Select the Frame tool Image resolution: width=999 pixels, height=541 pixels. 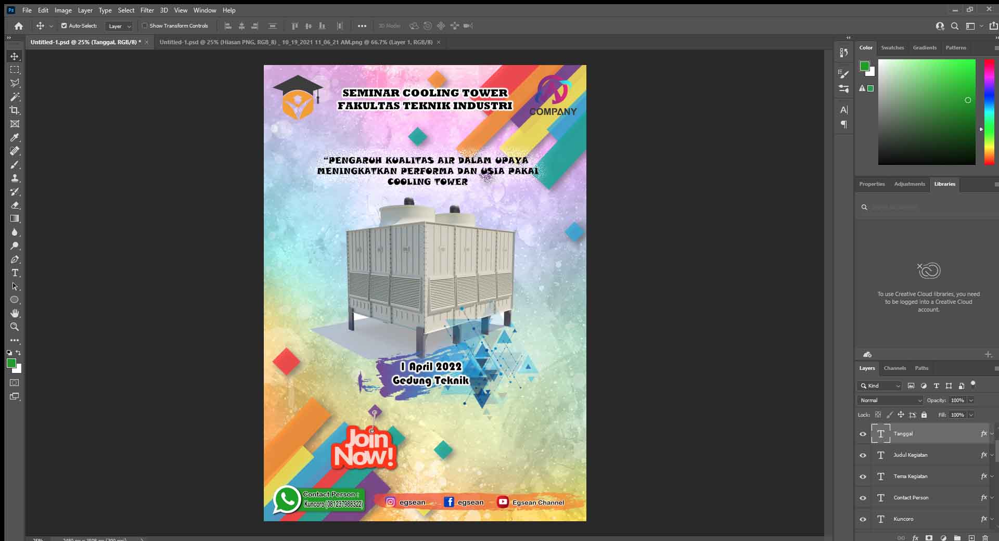pyautogui.click(x=15, y=124)
